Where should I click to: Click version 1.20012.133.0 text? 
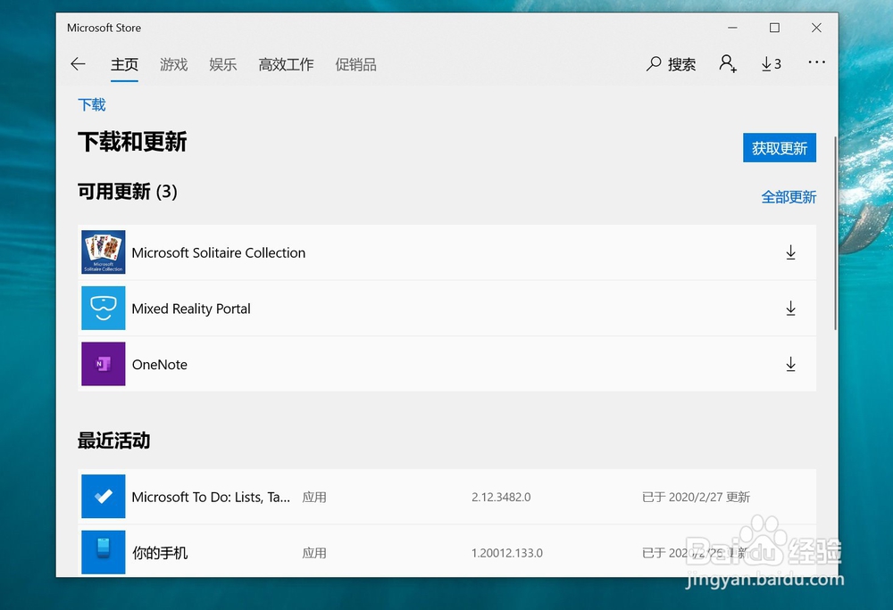click(507, 553)
